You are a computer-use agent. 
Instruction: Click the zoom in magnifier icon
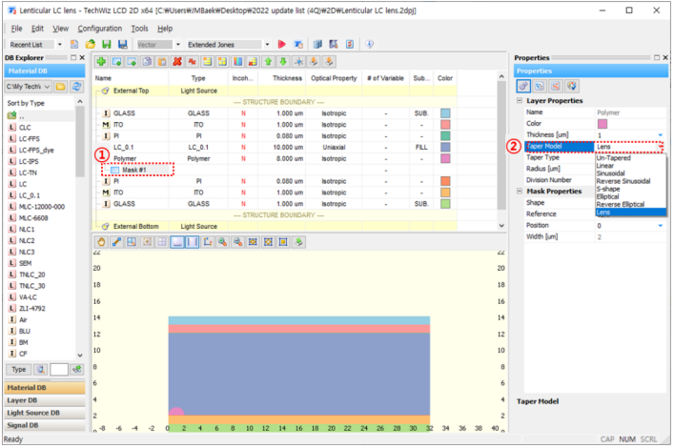click(222, 242)
